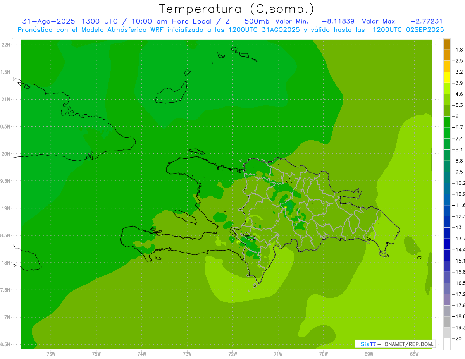The width and height of the screenshot is (465, 359).
Task: Click the "76W" longitude label
Action: click(51, 354)
